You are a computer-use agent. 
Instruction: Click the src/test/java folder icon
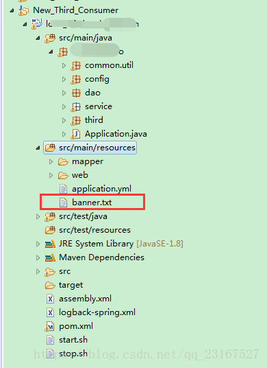tap(50, 216)
